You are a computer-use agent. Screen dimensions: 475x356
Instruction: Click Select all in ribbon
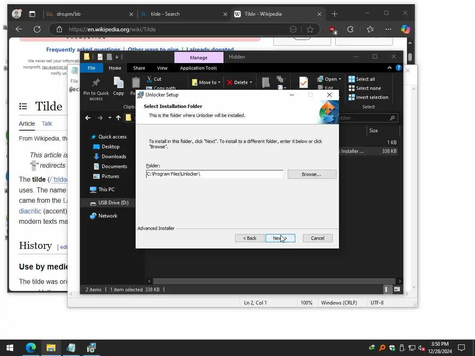(362, 79)
